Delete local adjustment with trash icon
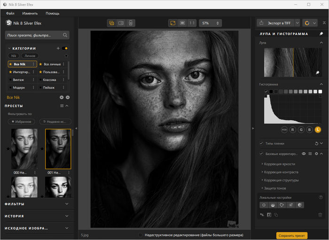The image size is (329, 240). click(x=320, y=215)
